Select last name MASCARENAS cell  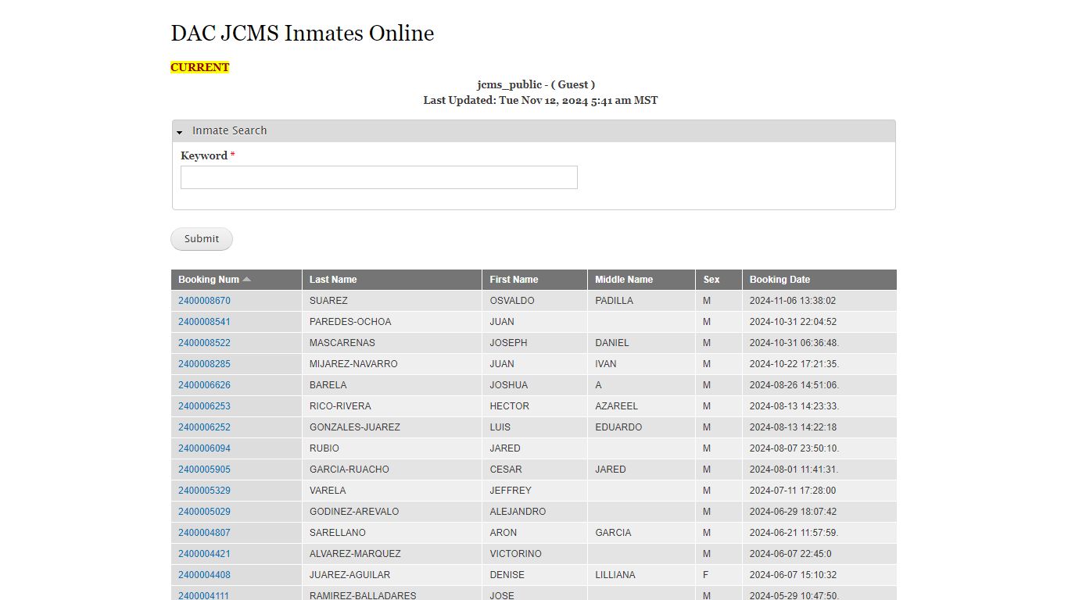392,343
